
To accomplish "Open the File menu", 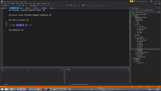I will 2,3.
